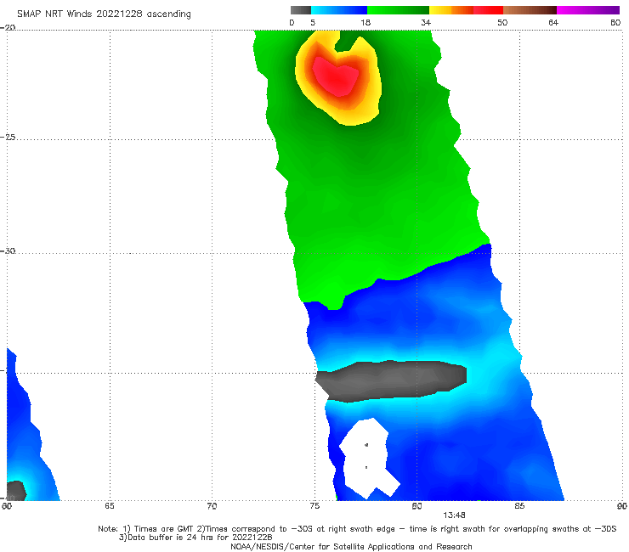The height and width of the screenshot is (552, 629).
Task: Click the '3)Data buffer is 24 hrs' note
Action: [195, 538]
